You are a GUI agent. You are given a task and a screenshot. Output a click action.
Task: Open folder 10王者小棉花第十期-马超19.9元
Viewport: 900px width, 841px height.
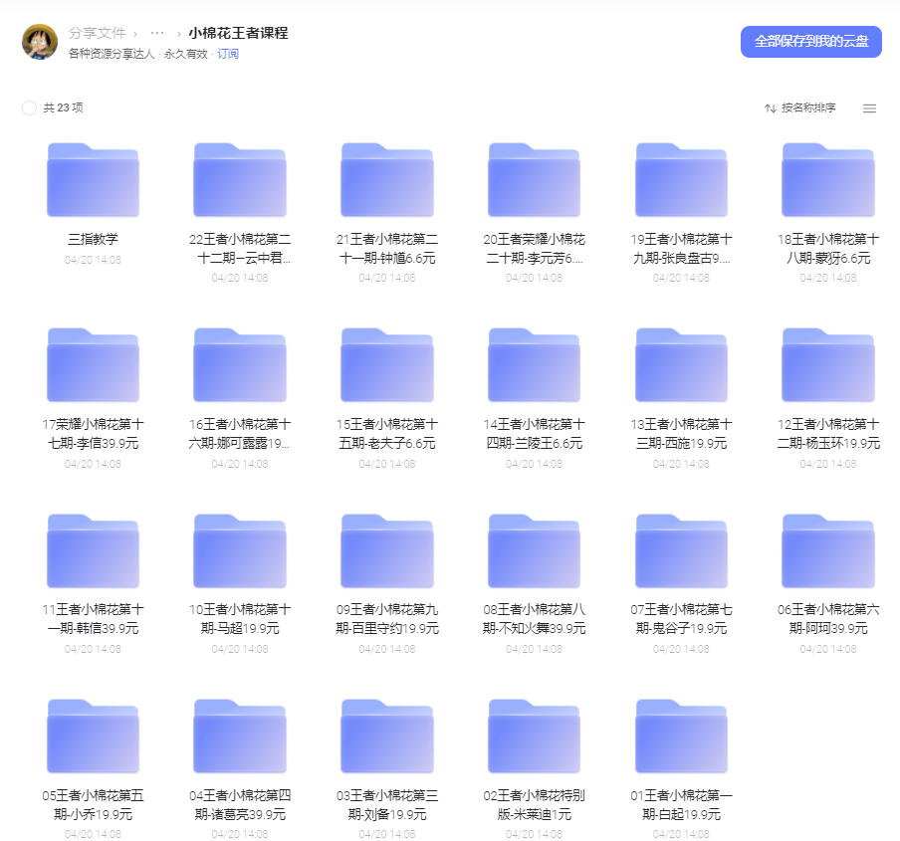pos(240,550)
